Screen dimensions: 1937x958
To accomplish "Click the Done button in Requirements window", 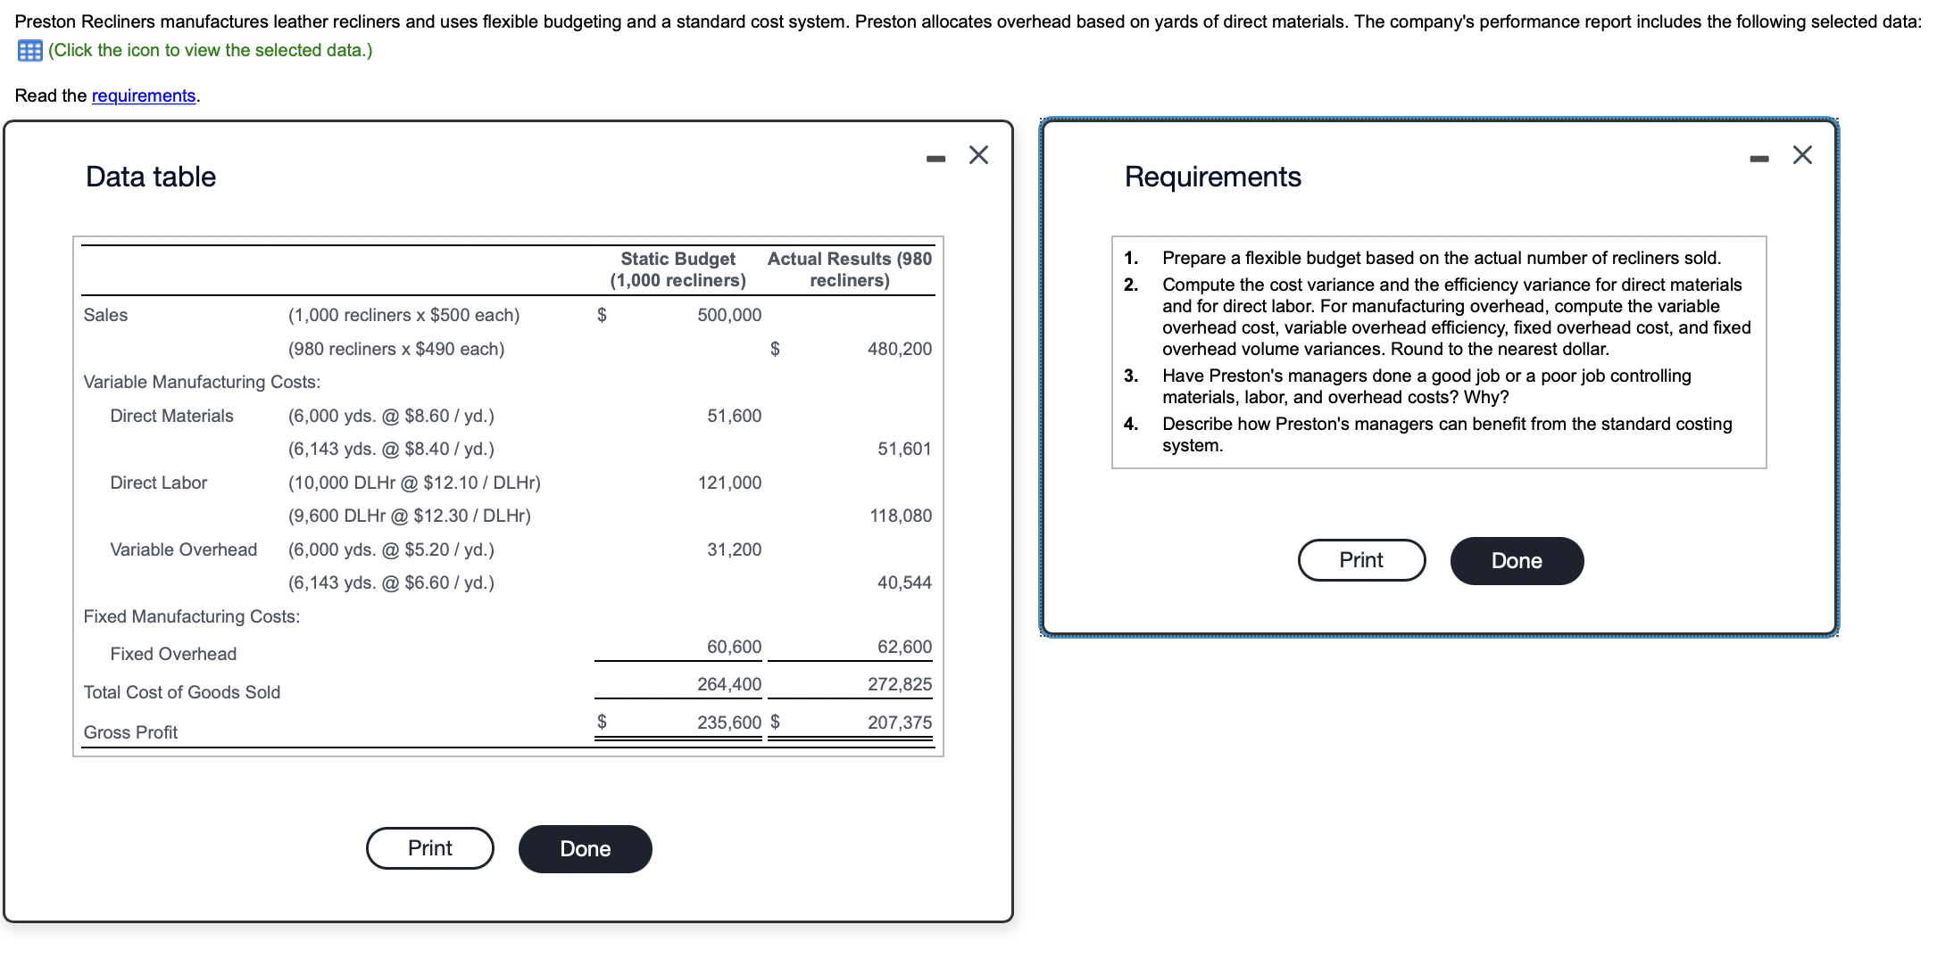I will (x=1516, y=560).
